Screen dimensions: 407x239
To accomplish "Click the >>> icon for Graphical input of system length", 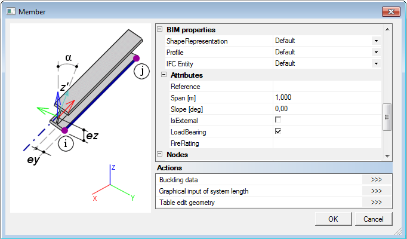I will coord(376,191).
